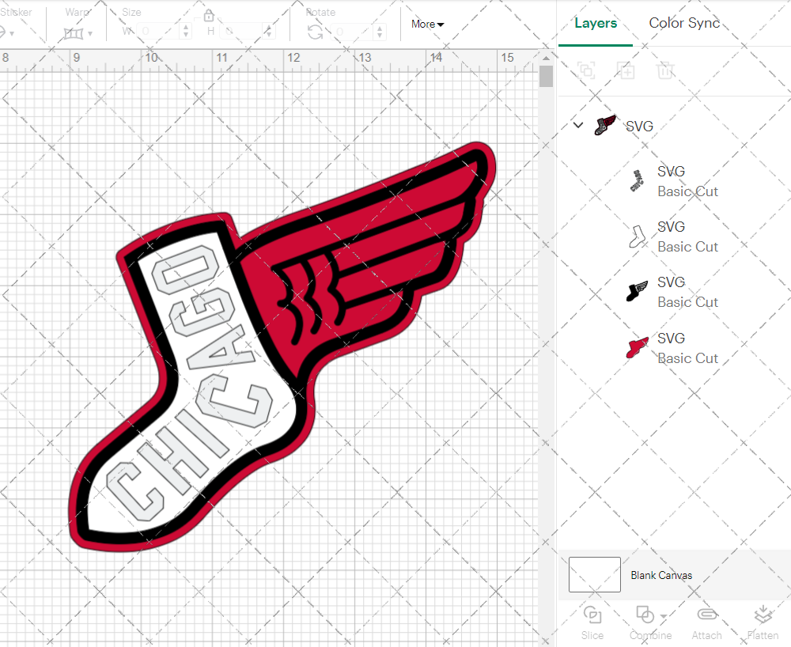Click the Warp tool icon
791x647 pixels.
point(74,33)
